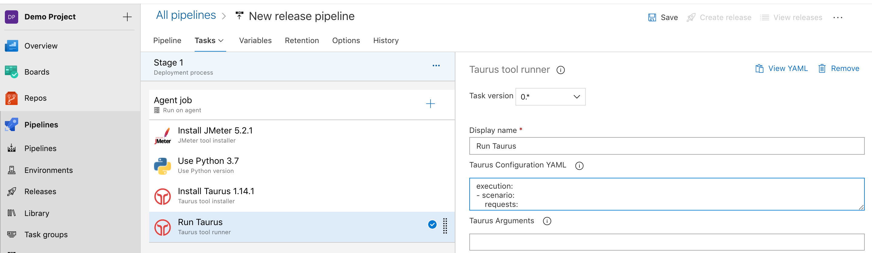This screenshot has width=872, height=253.
Task: Focus the Taurus Arguments input field
Action: tap(666, 242)
